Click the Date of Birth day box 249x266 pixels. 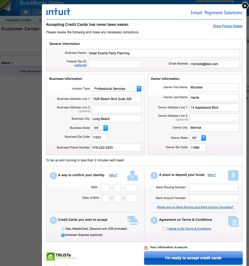(x=117, y=198)
